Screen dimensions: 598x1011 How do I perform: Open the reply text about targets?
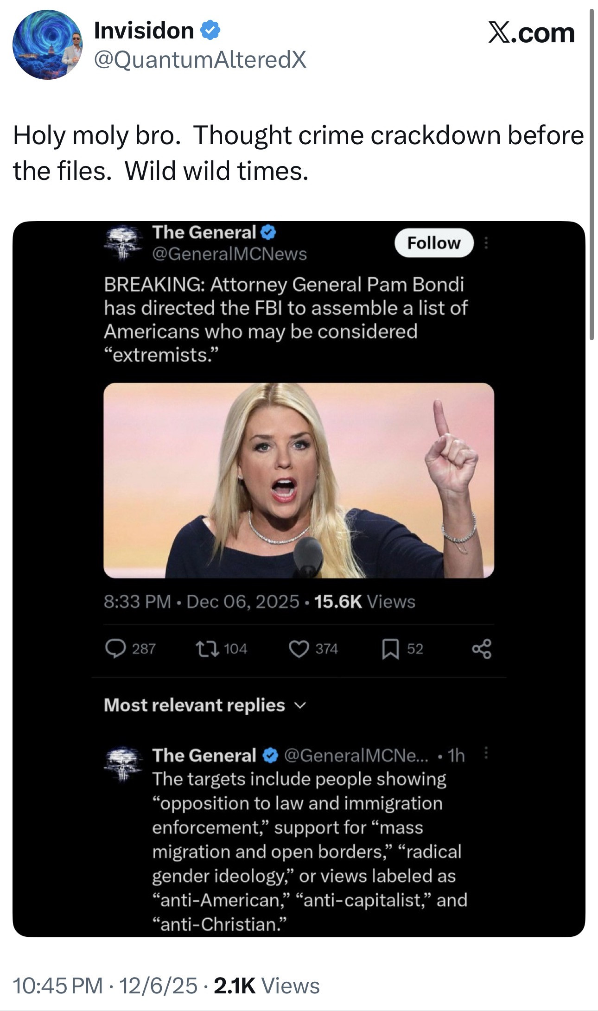[309, 851]
